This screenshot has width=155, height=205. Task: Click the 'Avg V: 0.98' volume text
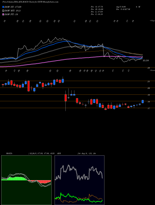(121, 7)
